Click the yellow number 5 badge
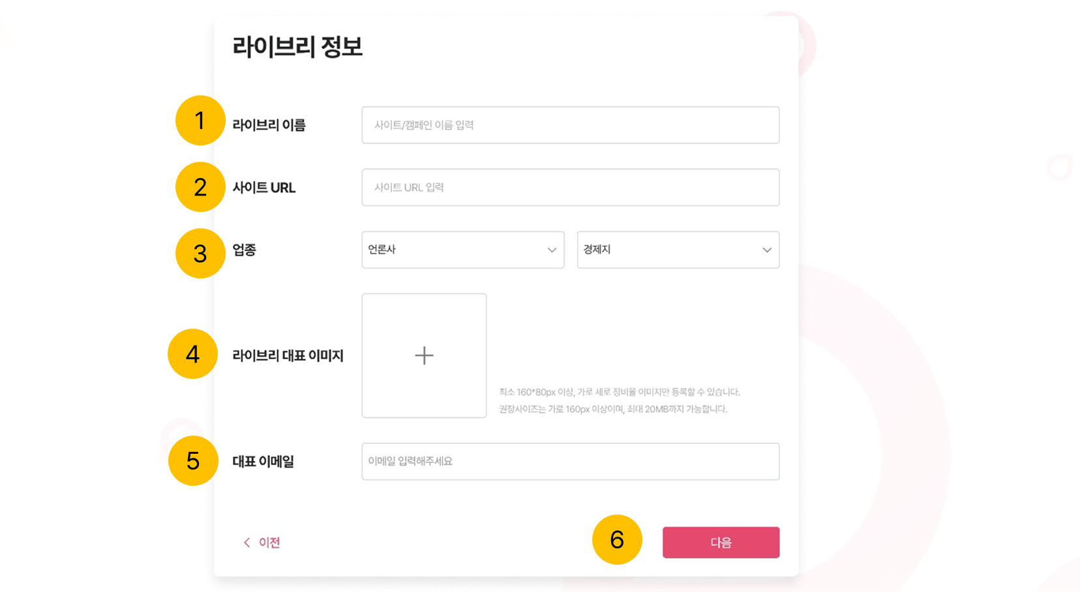The width and height of the screenshot is (1080, 592). 193,461
